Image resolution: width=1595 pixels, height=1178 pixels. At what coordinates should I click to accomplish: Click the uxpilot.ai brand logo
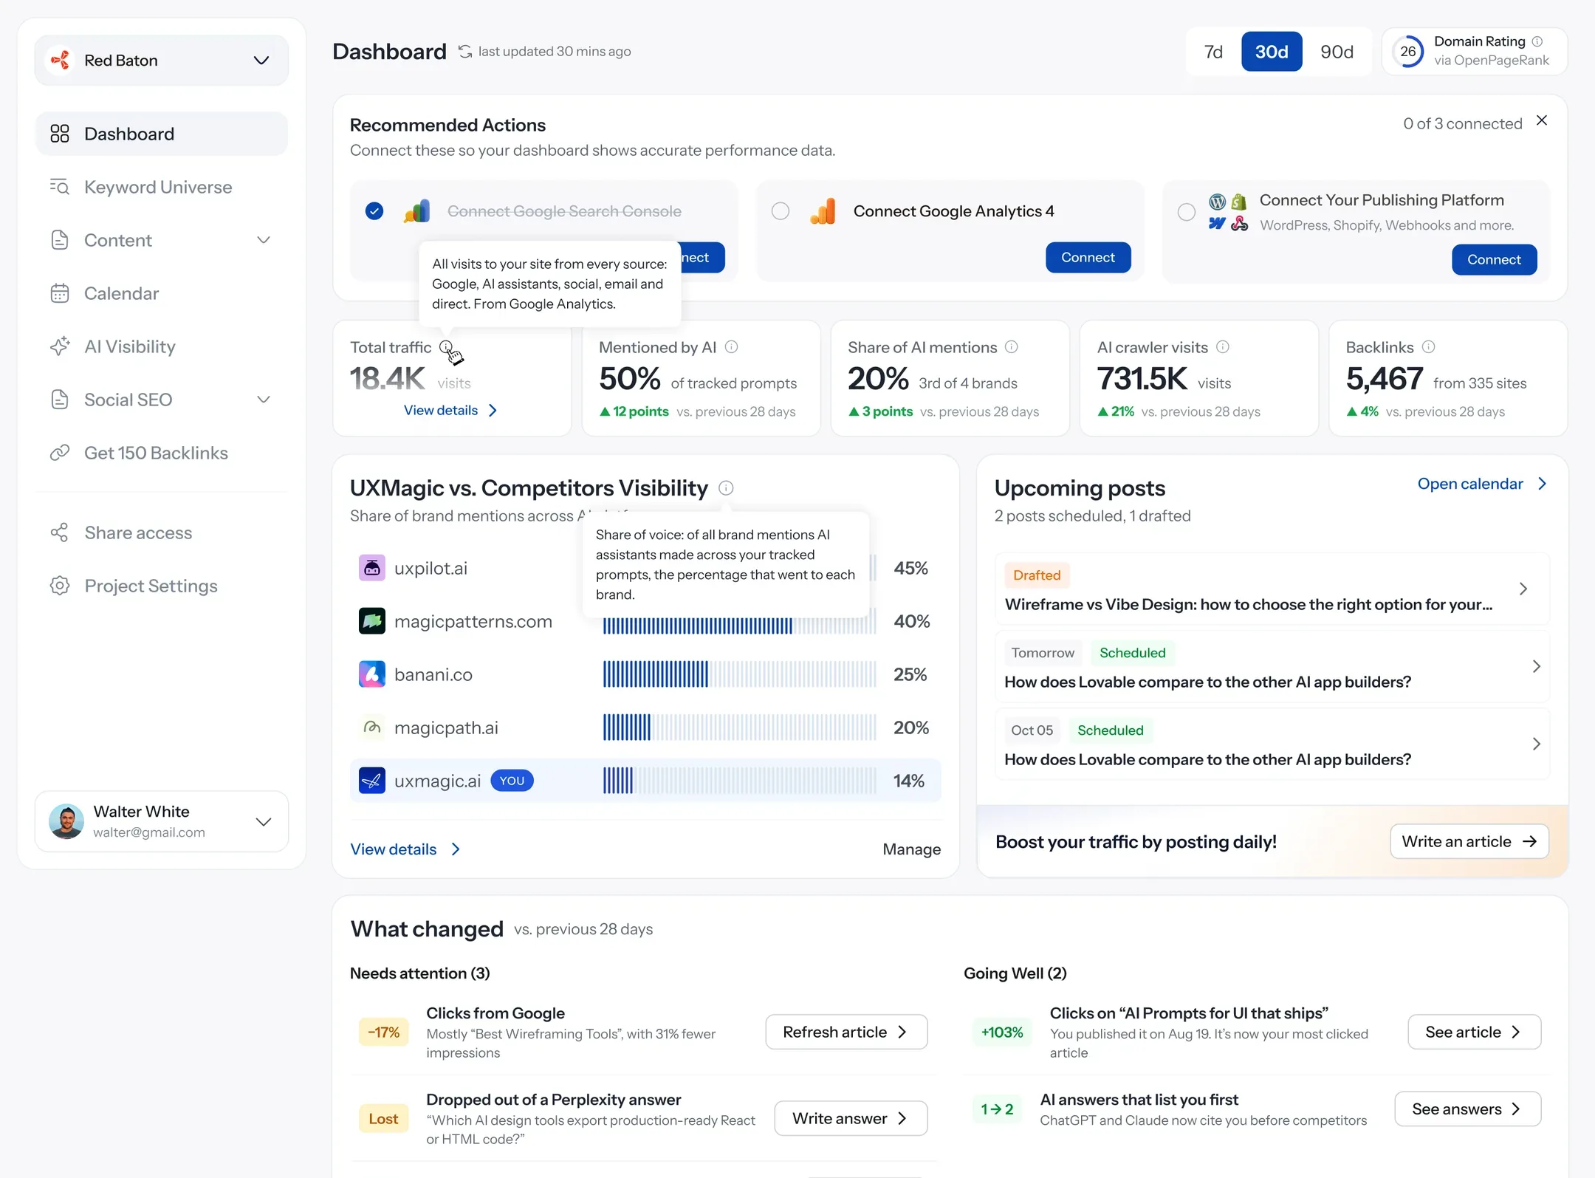tap(372, 568)
